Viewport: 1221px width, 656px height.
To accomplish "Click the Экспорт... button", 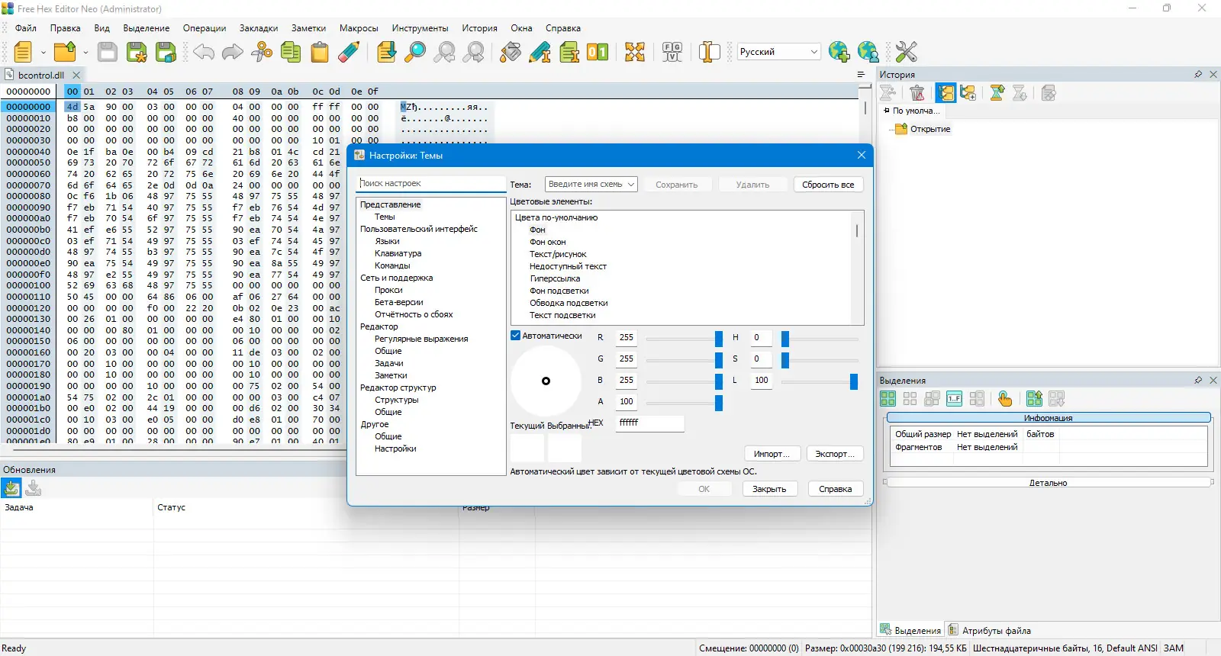I will click(x=834, y=454).
